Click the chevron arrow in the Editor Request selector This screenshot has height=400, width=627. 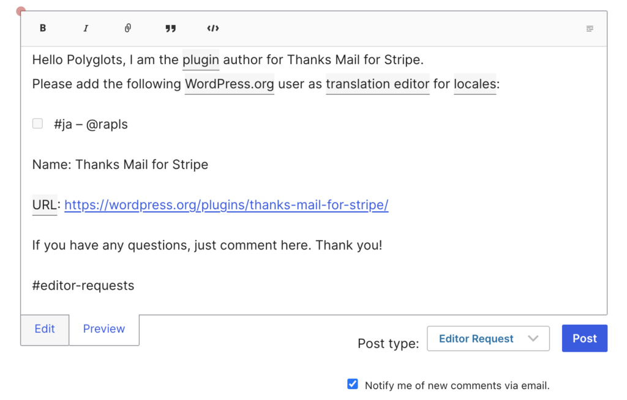(533, 338)
